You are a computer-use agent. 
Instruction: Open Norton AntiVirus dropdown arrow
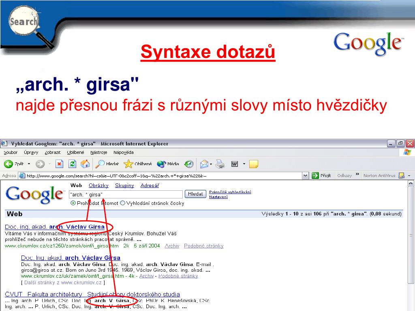point(409,176)
